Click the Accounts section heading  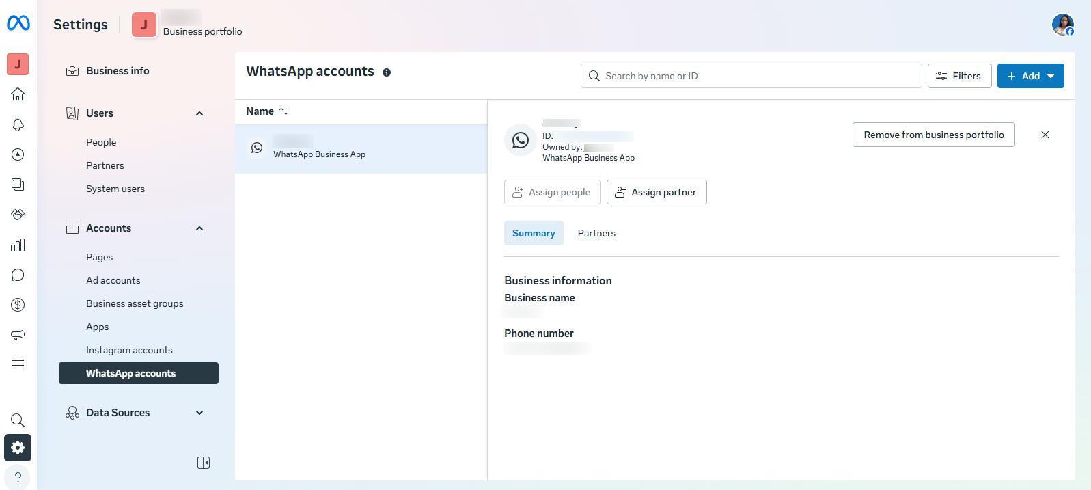pos(109,228)
